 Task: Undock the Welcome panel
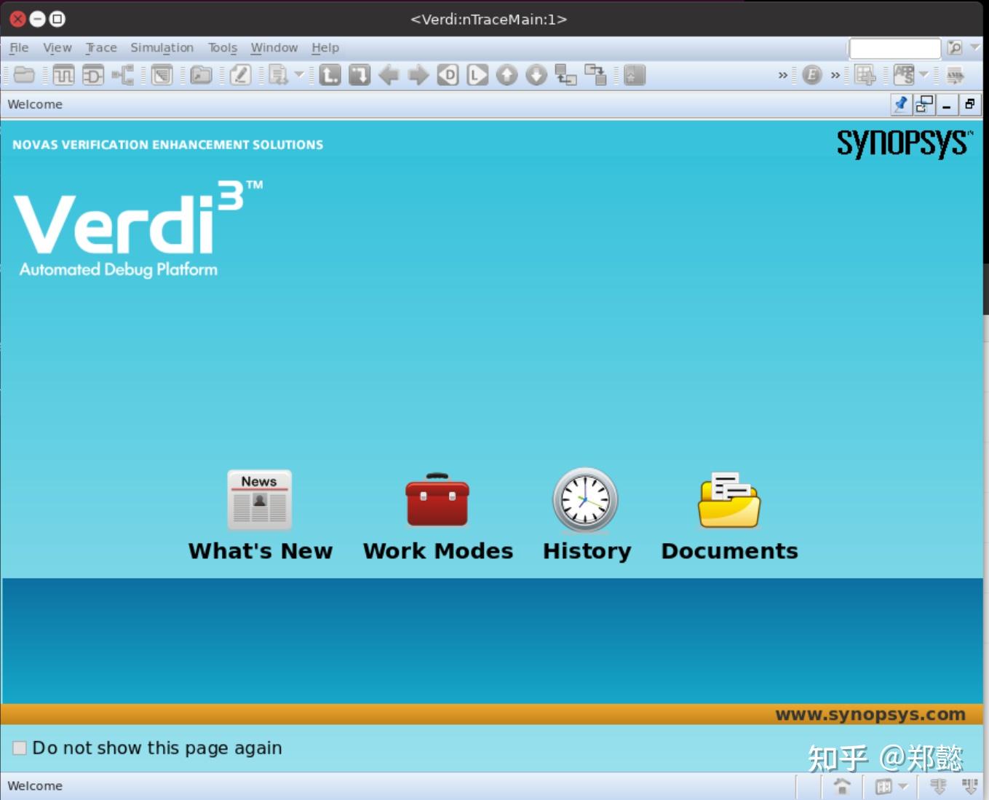click(x=924, y=105)
